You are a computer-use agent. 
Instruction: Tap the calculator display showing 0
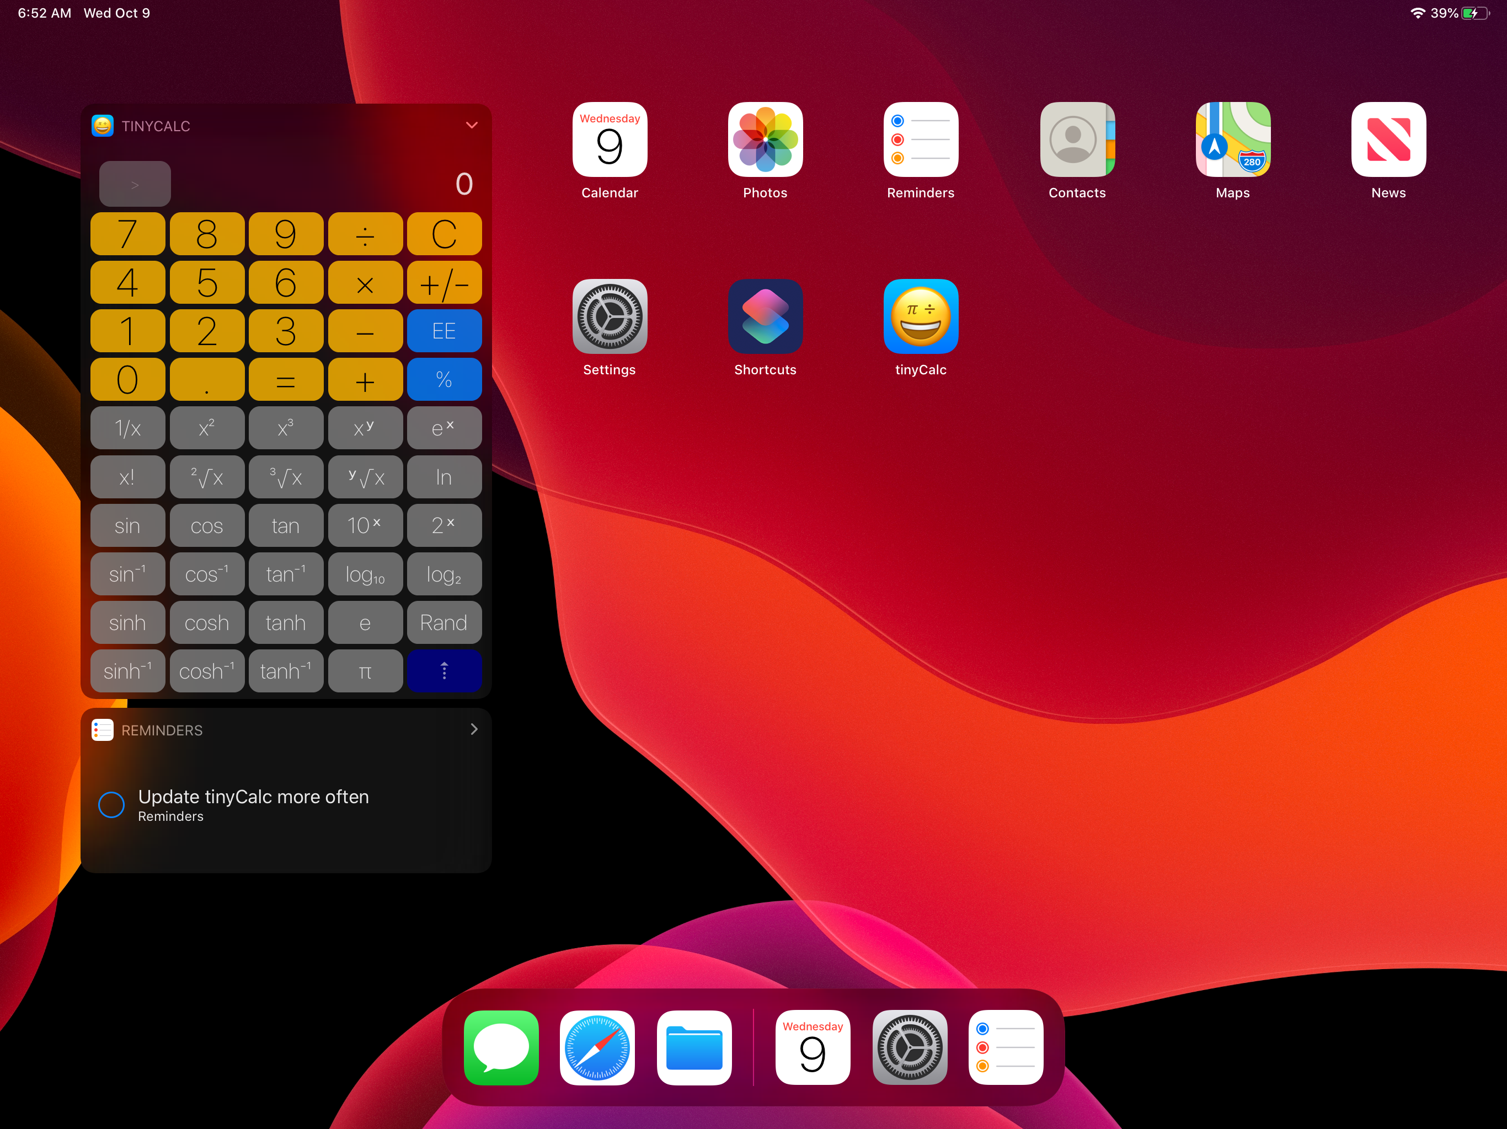point(464,184)
